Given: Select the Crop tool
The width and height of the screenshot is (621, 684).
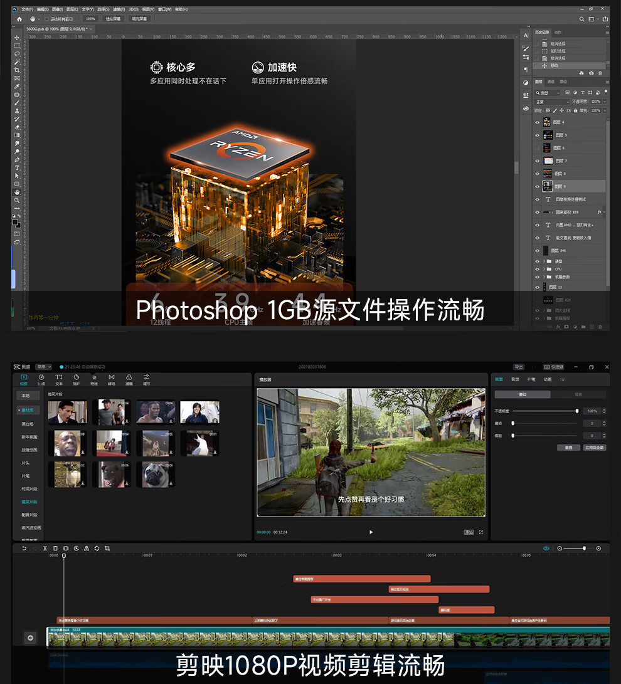Looking at the screenshot, I should click(x=17, y=70).
